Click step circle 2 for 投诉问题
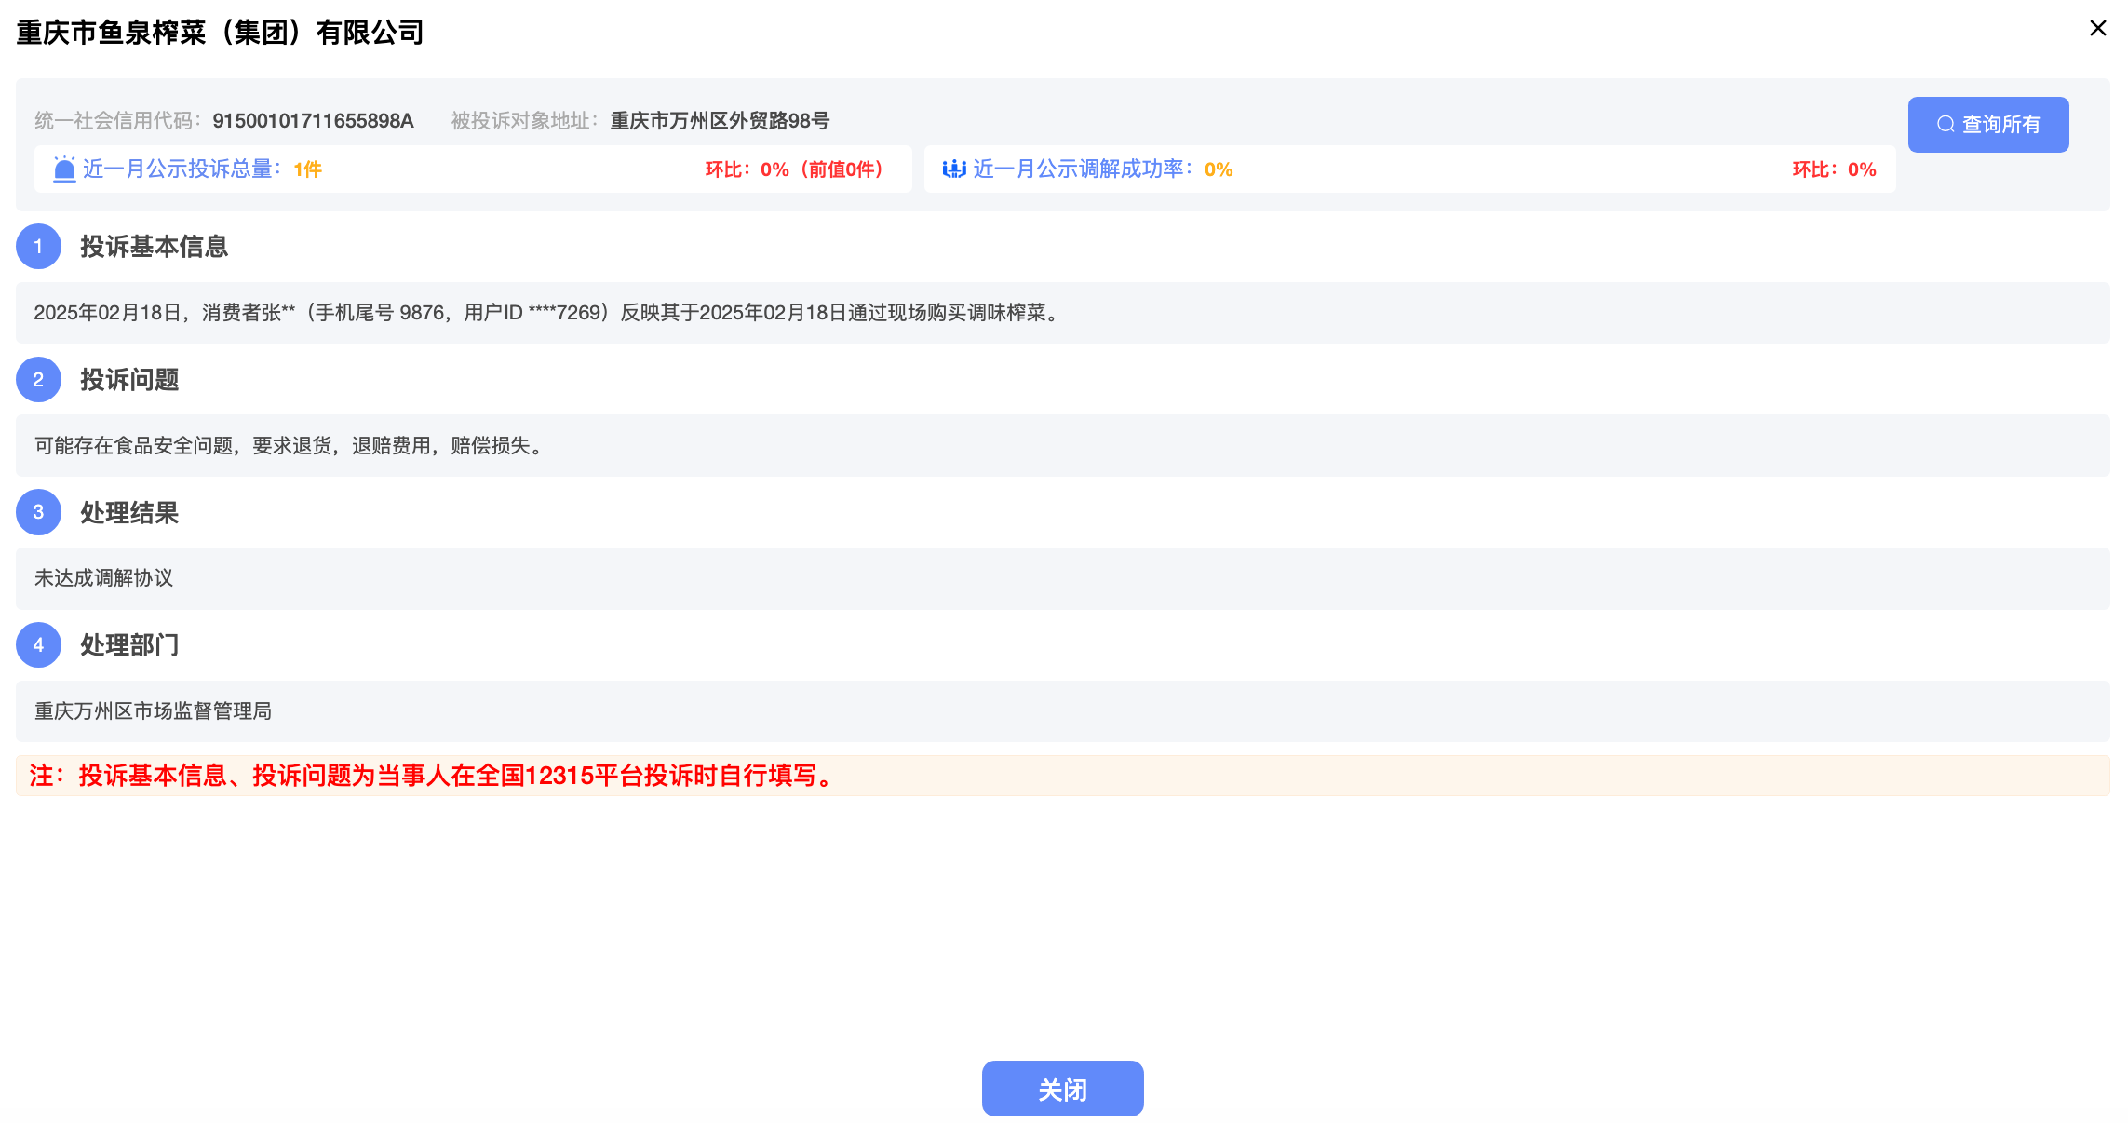The image size is (2128, 1123). [38, 380]
